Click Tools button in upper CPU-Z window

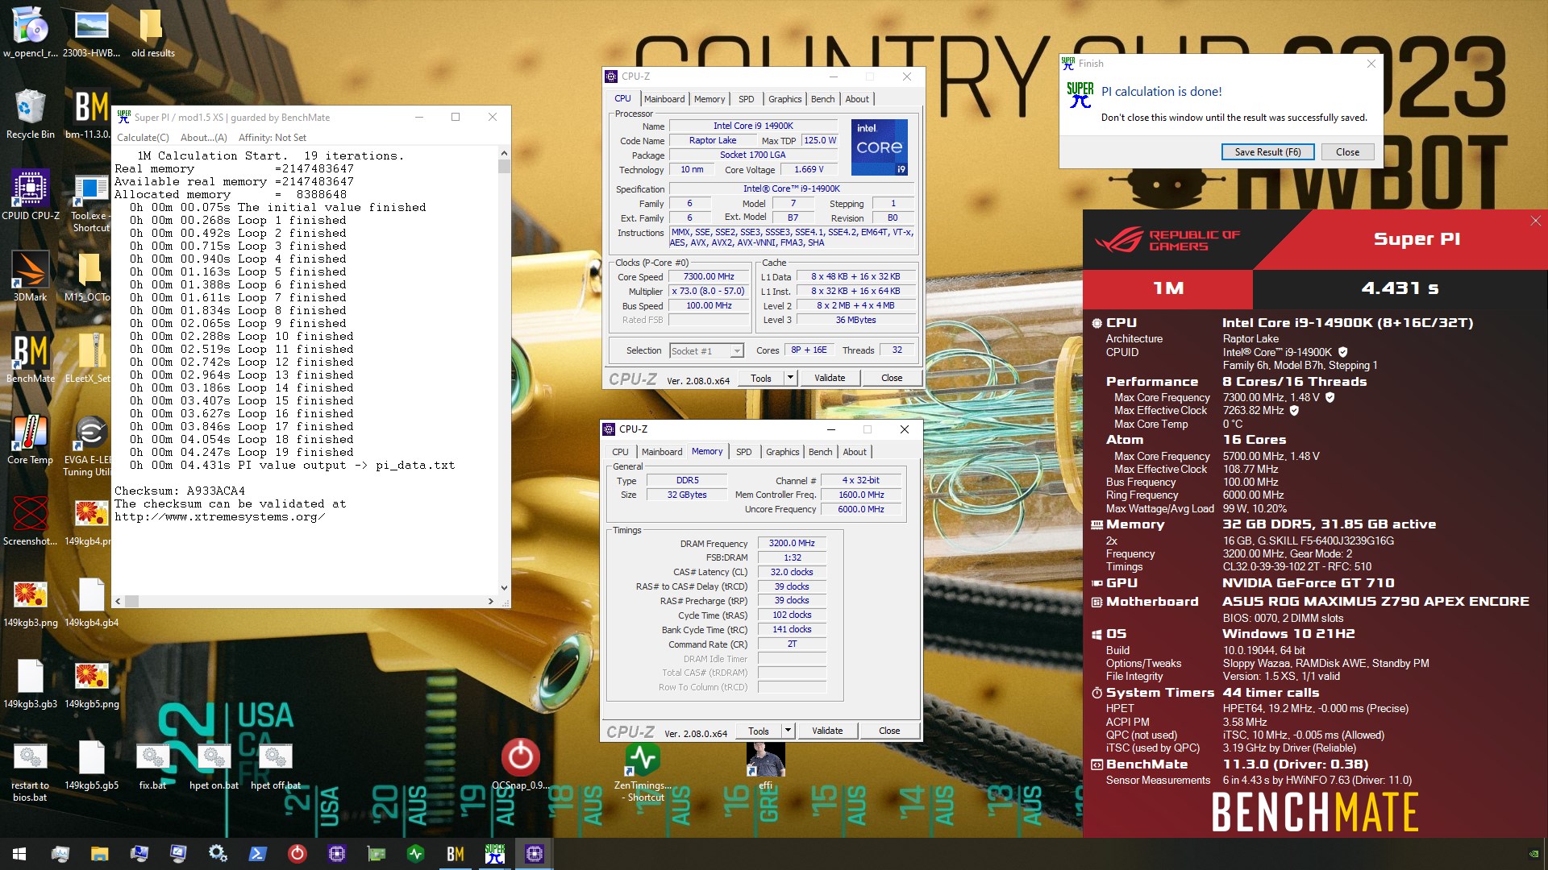click(x=761, y=378)
